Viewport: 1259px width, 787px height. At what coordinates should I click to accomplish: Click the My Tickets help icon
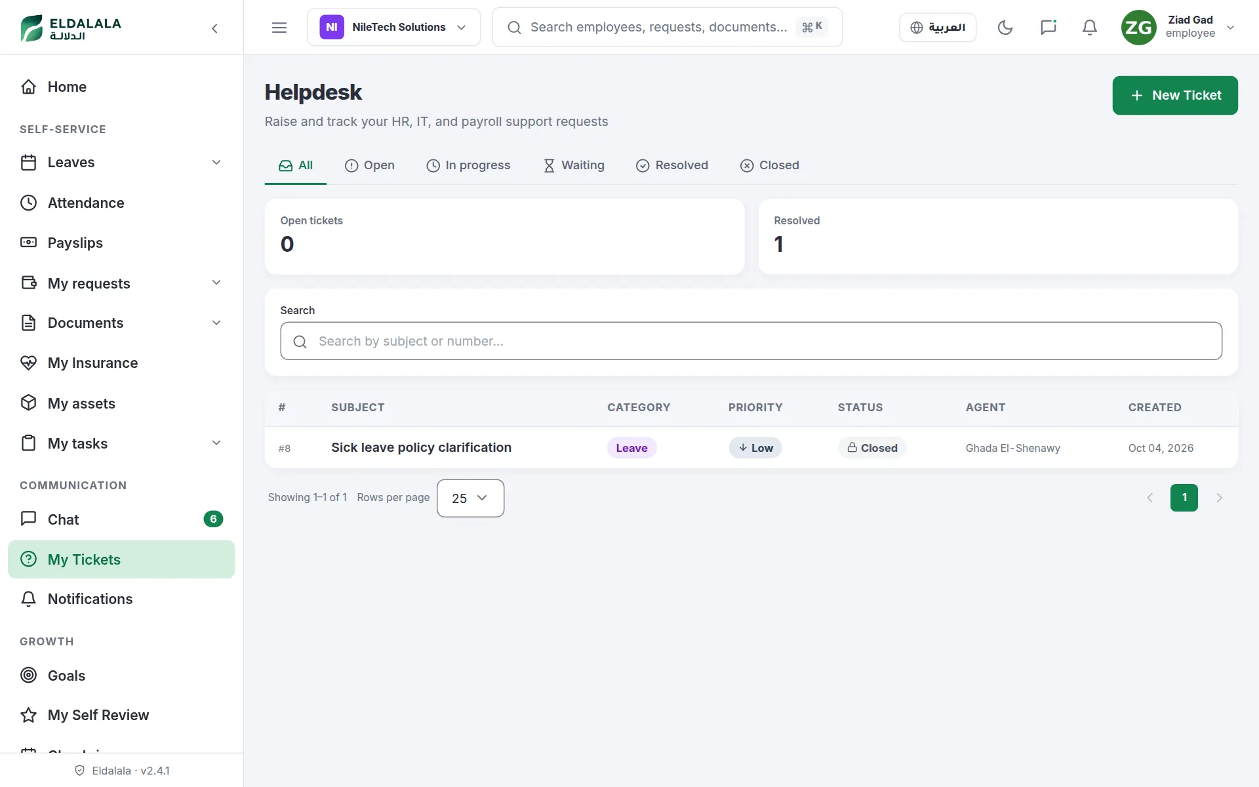point(28,559)
